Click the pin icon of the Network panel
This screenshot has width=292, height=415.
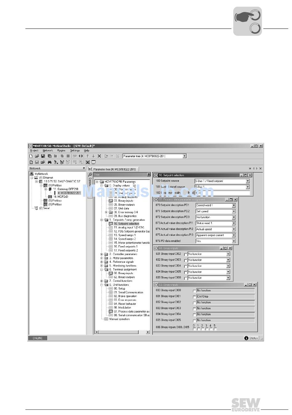point(84,168)
